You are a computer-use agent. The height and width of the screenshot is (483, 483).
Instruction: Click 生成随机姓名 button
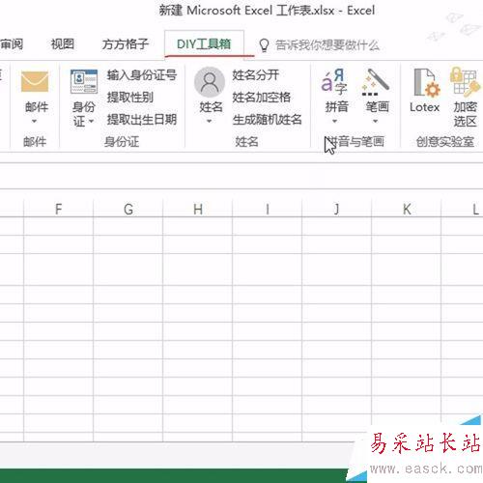pyautogui.click(x=268, y=120)
